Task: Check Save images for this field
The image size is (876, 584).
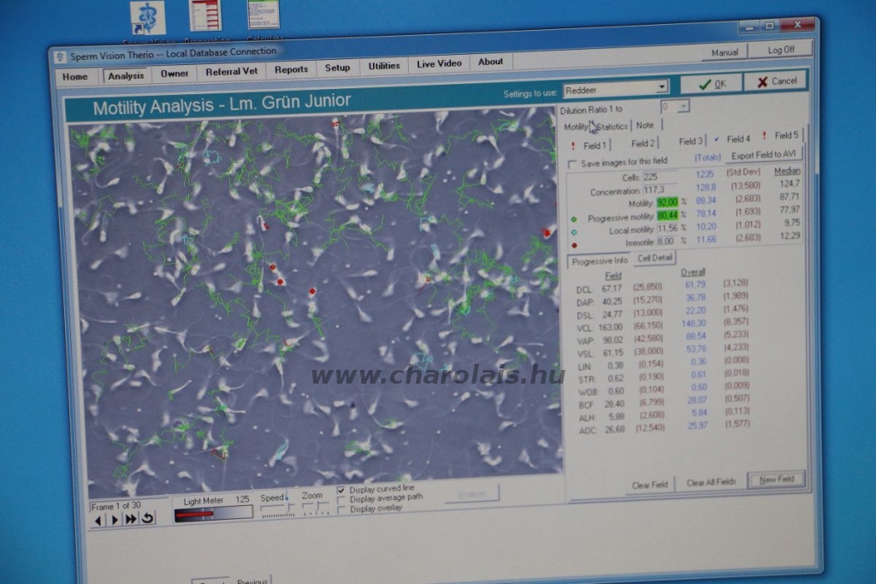Action: (572, 164)
